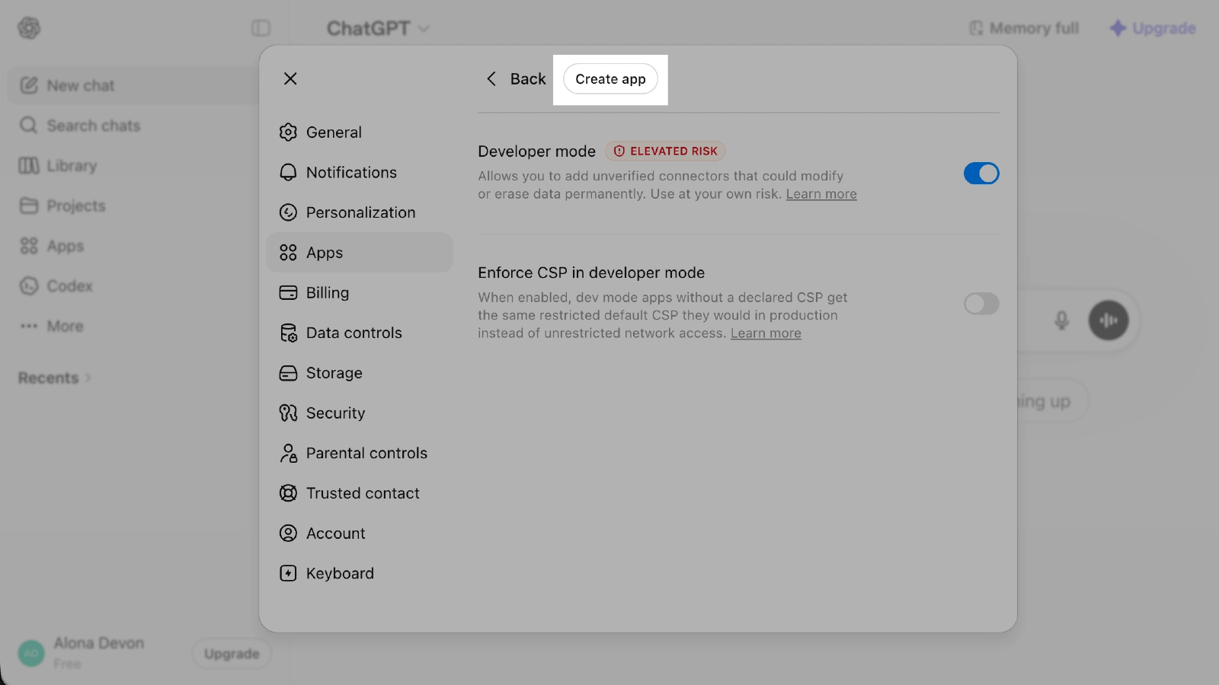Open Alona Devon profile menu
Image resolution: width=1219 pixels, height=685 pixels.
point(82,653)
